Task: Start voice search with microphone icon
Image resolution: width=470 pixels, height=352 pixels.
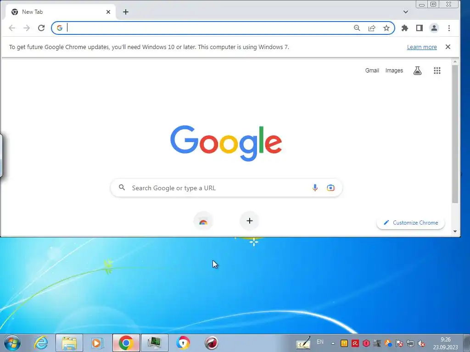Action: pos(315,187)
